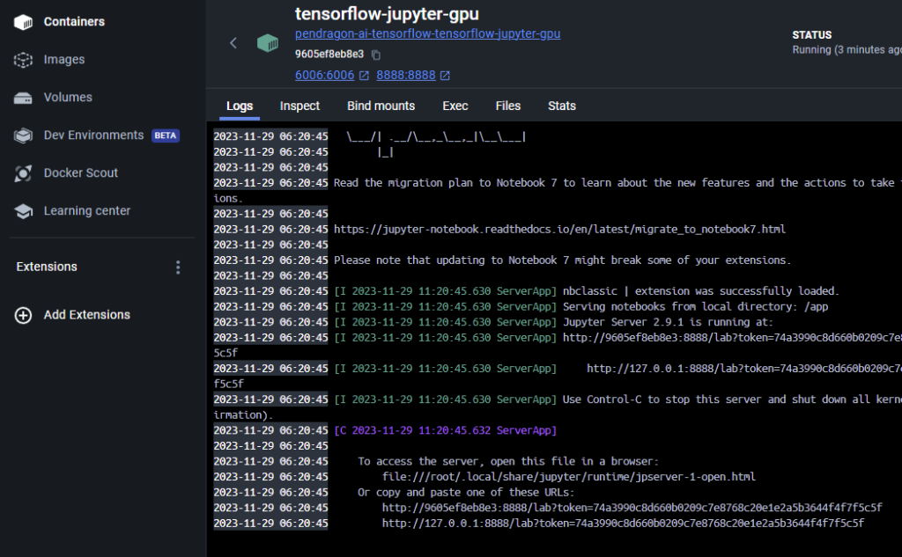The height and width of the screenshot is (557, 902).
Task: Open the Files tab
Action: [508, 106]
